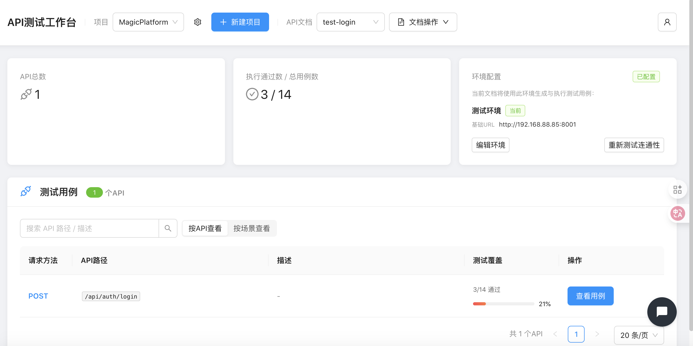Click the 查看用例 button
Screen dimensions: 693x346
590,296
